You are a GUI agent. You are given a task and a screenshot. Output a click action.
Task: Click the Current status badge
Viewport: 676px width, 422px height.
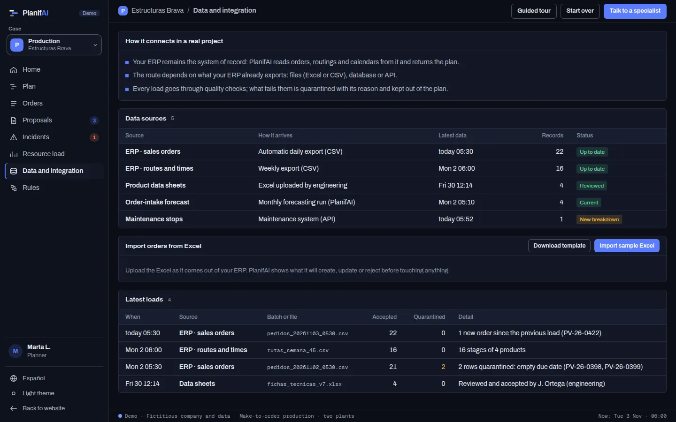[x=589, y=203]
